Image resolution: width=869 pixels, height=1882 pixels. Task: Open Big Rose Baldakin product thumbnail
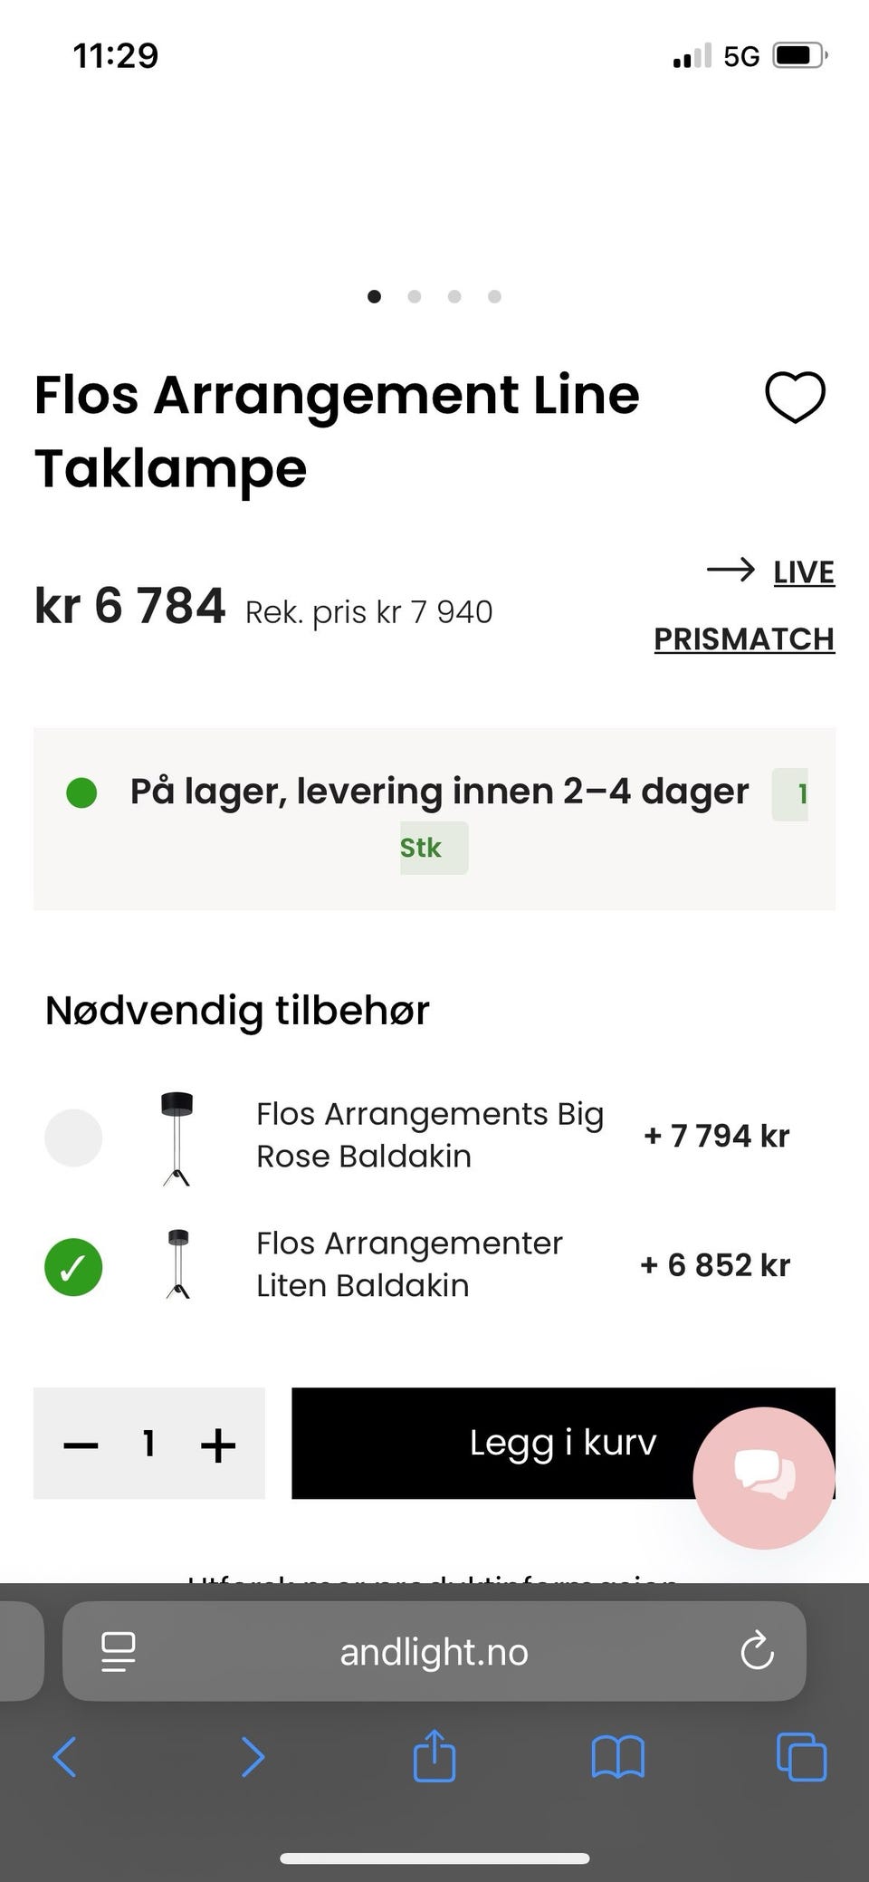[x=177, y=1138]
